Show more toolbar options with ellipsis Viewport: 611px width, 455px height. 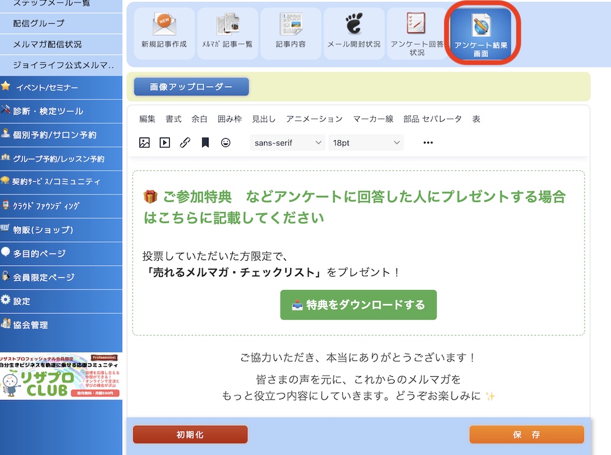(428, 143)
